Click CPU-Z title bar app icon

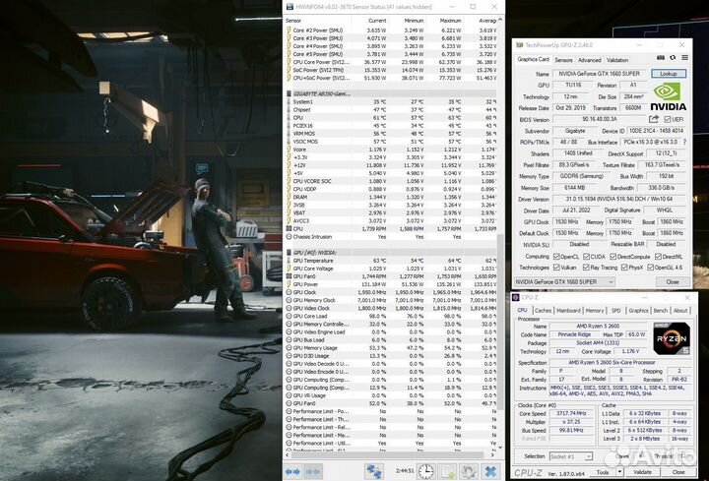(x=515, y=297)
